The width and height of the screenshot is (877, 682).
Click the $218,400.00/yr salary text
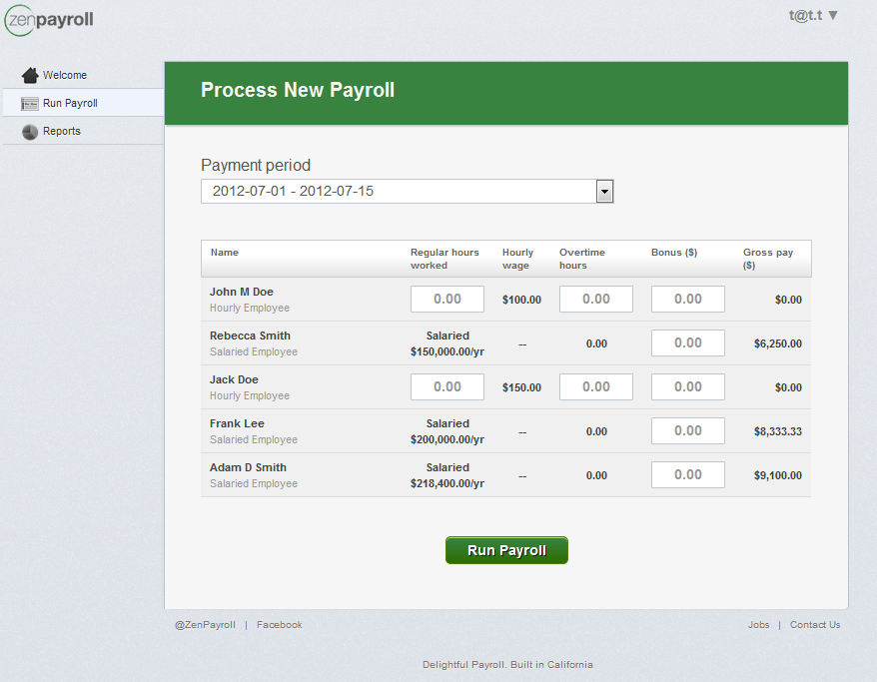[447, 483]
